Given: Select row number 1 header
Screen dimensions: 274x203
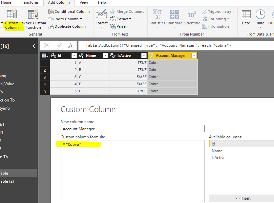Looking at the screenshot, I should tap(45, 63).
